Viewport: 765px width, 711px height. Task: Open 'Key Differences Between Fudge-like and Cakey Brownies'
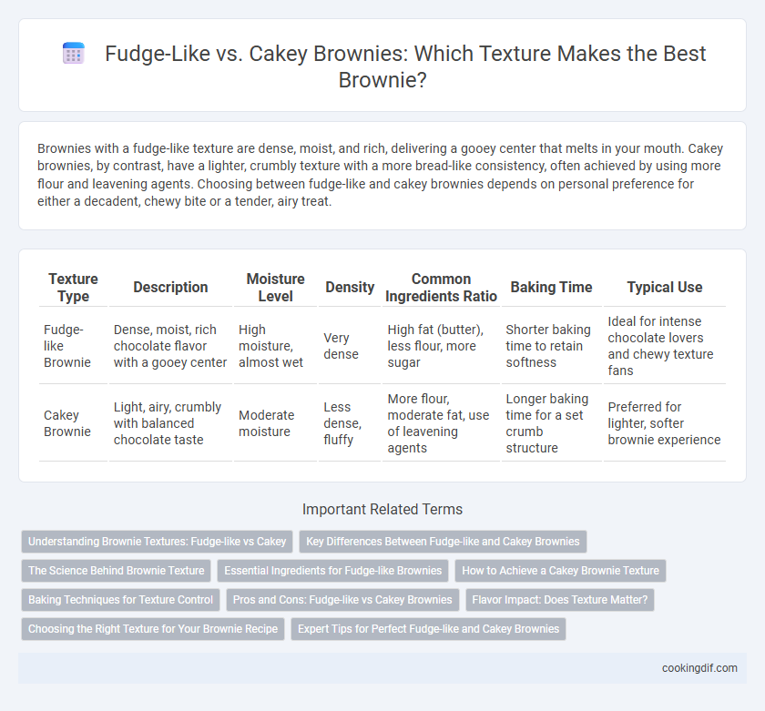coord(443,542)
